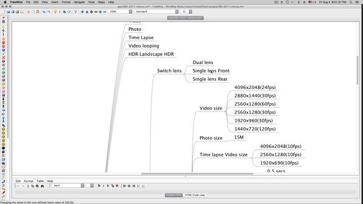The height and width of the screenshot is (204, 363).
Task: Select the Time lapse Video size node
Action: tap(223, 155)
